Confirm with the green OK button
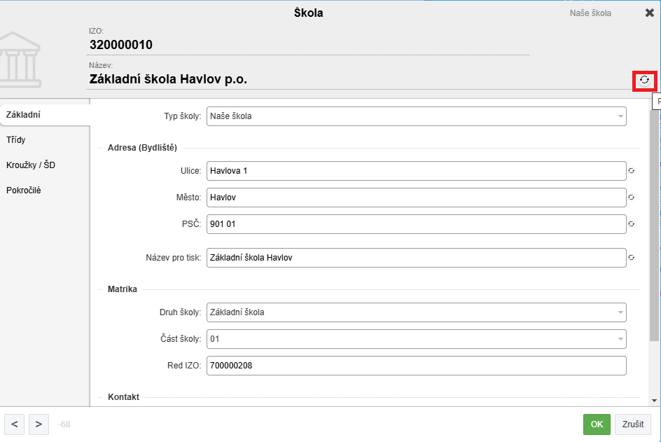 coord(597,424)
